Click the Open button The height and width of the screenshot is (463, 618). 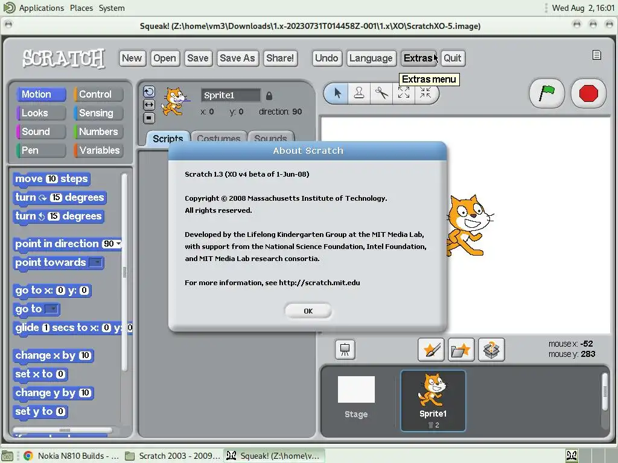[x=165, y=58]
